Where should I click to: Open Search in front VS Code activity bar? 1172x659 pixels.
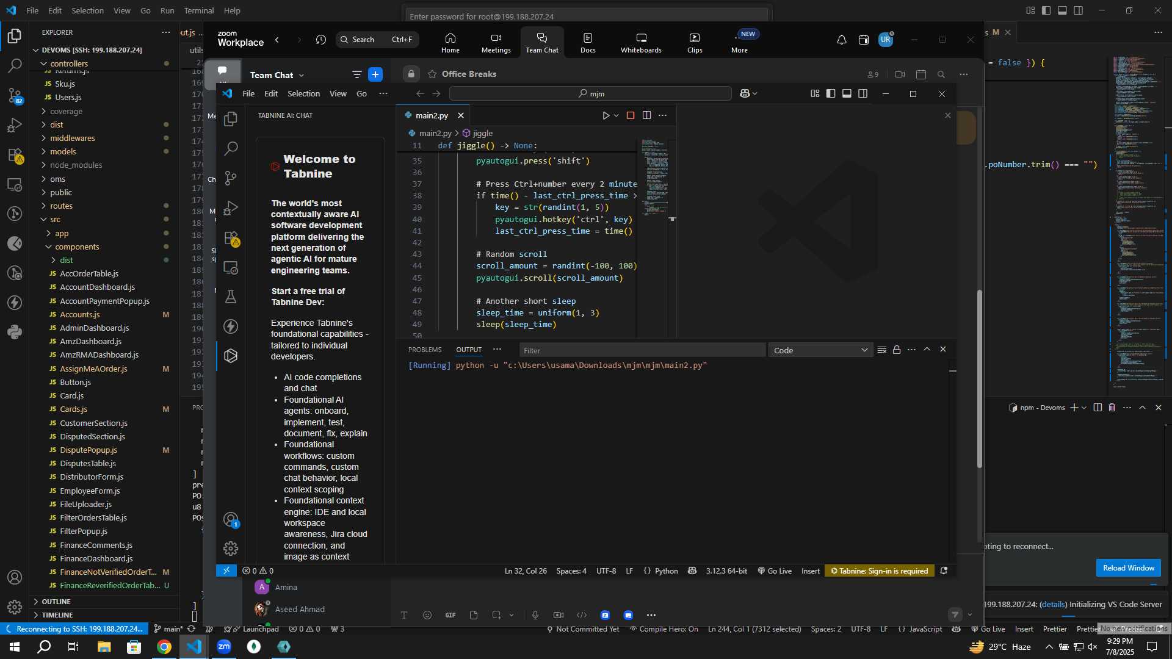(x=231, y=148)
